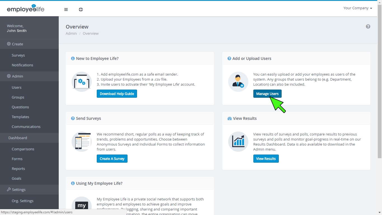Click the Manage Users button
The height and width of the screenshot is (215, 382).
pyautogui.click(x=267, y=94)
